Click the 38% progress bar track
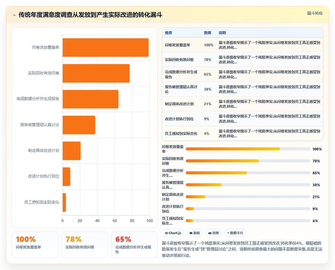 click(248, 185)
